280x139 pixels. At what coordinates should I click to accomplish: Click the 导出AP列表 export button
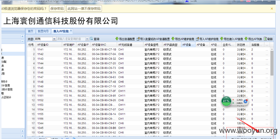point(253,39)
